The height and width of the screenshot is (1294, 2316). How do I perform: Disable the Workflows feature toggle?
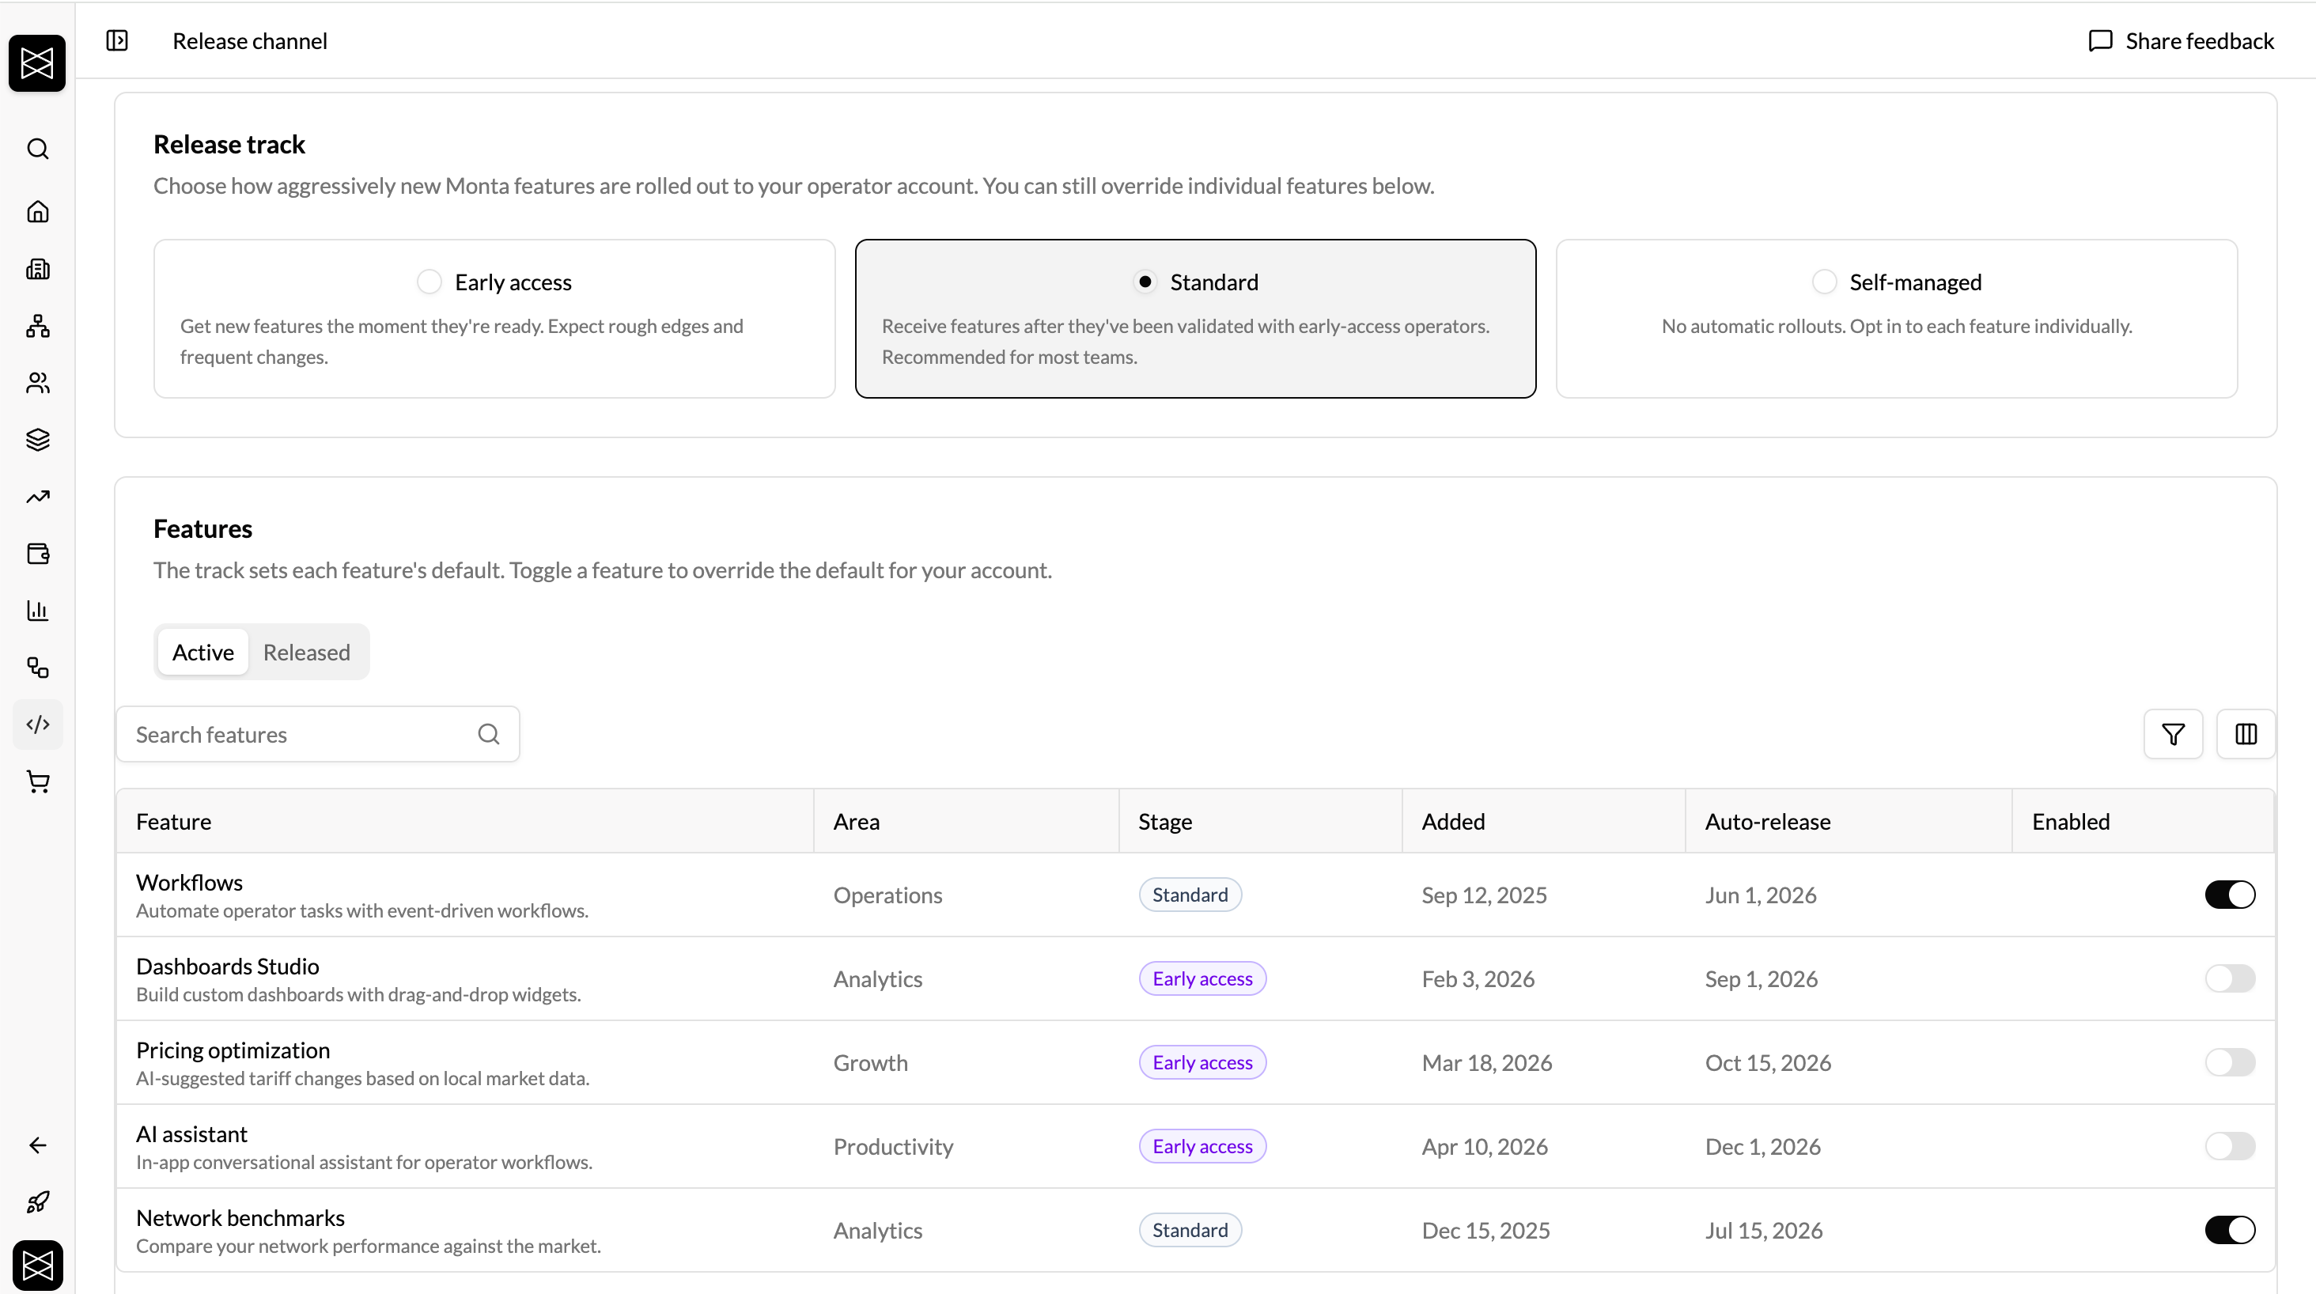pos(2230,895)
